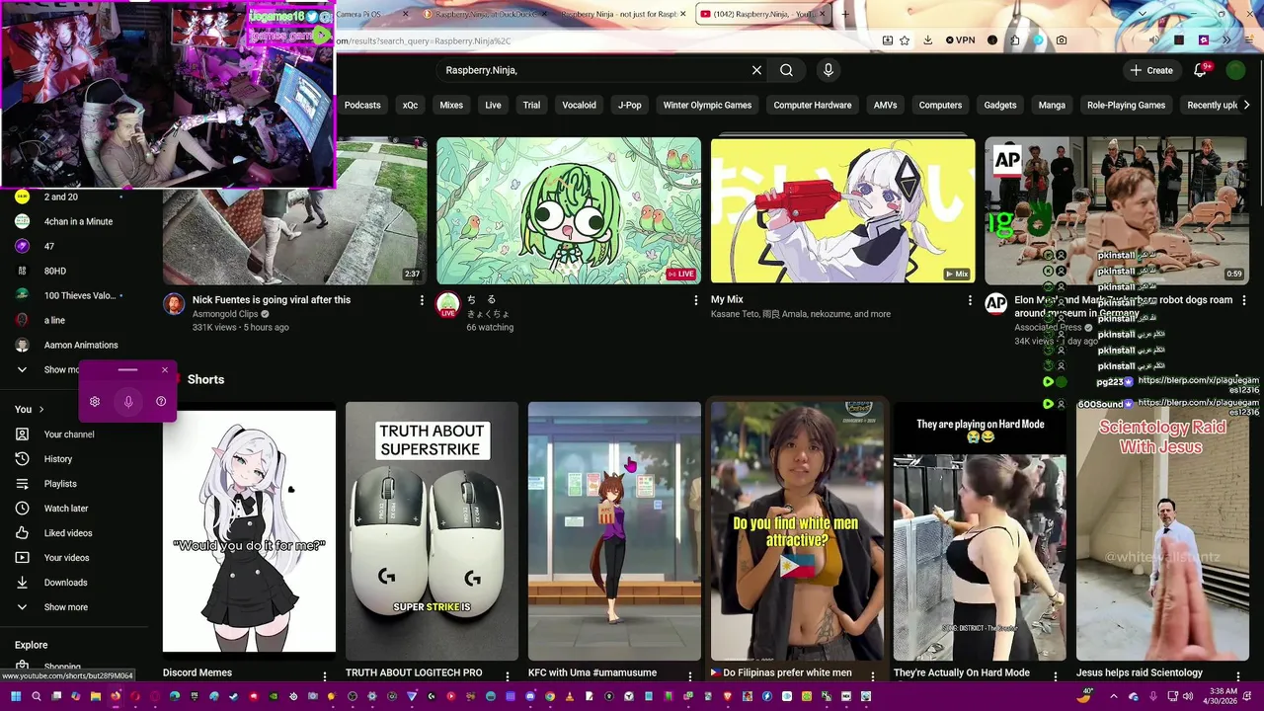Open Discord Memes short options menu
The image size is (1264, 711).
325,676
